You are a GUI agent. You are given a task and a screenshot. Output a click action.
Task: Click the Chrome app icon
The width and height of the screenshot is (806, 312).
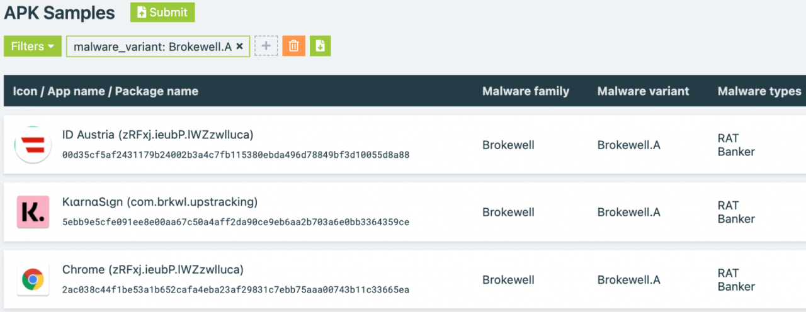(33, 280)
